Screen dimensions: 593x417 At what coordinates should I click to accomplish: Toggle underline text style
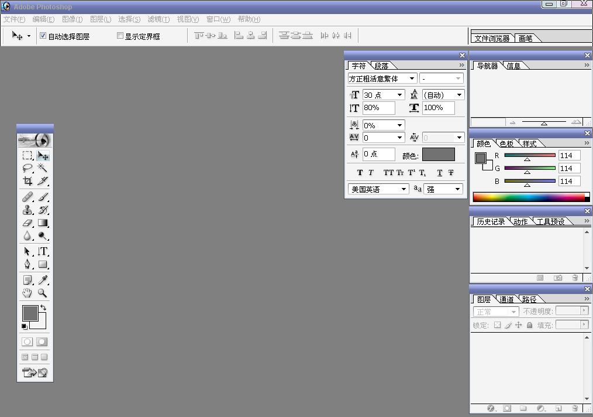tap(439, 173)
